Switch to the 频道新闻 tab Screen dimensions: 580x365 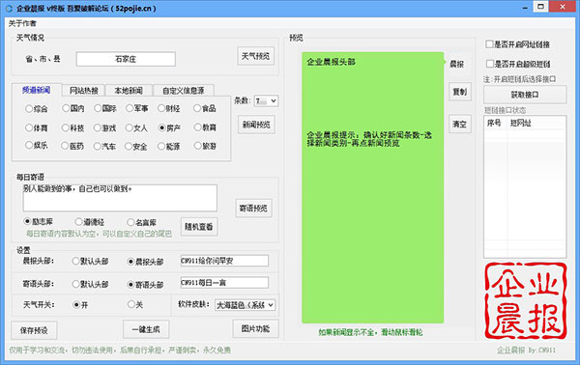[x=37, y=90]
